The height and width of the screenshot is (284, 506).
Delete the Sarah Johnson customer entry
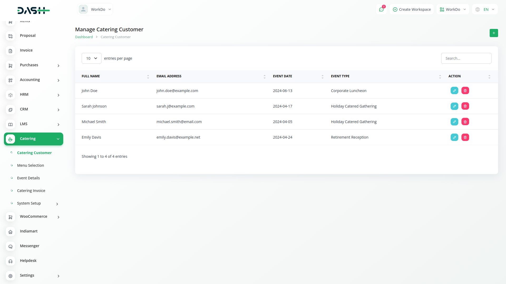(x=465, y=106)
